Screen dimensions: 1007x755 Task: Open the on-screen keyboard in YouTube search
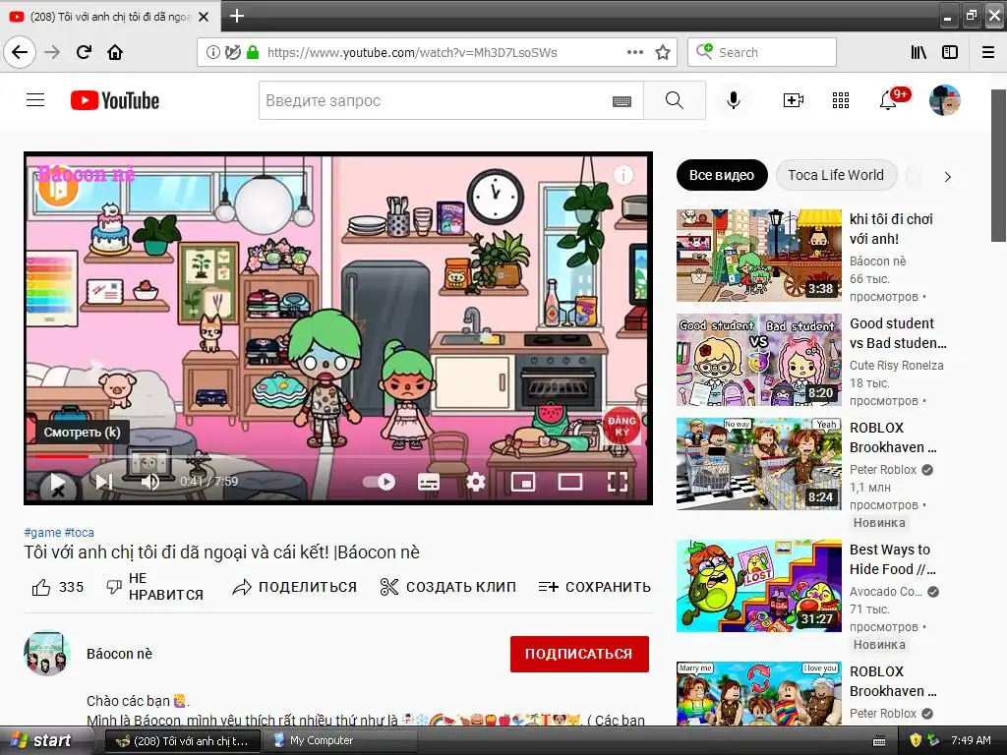(622, 101)
